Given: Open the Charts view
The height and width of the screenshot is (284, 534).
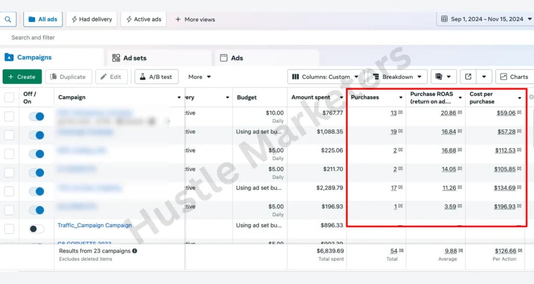Looking at the screenshot, I should tap(514, 77).
